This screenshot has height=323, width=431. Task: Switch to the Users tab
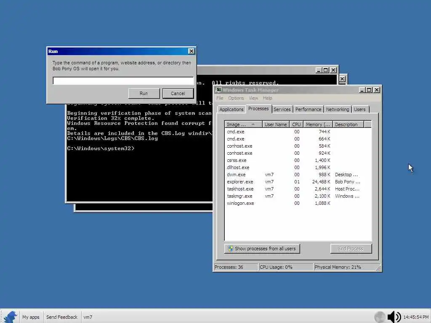[x=360, y=109]
